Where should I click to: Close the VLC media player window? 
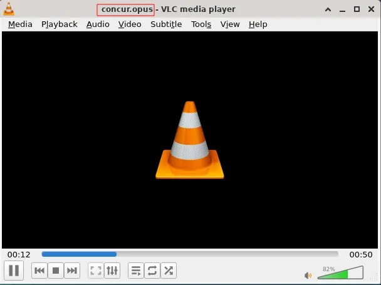click(x=371, y=9)
